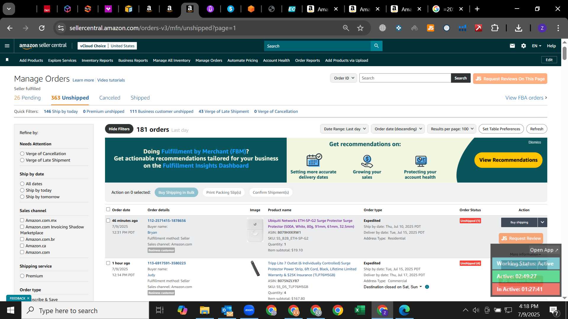
Task: Click the teal search magnifier button
Action: [376, 46]
